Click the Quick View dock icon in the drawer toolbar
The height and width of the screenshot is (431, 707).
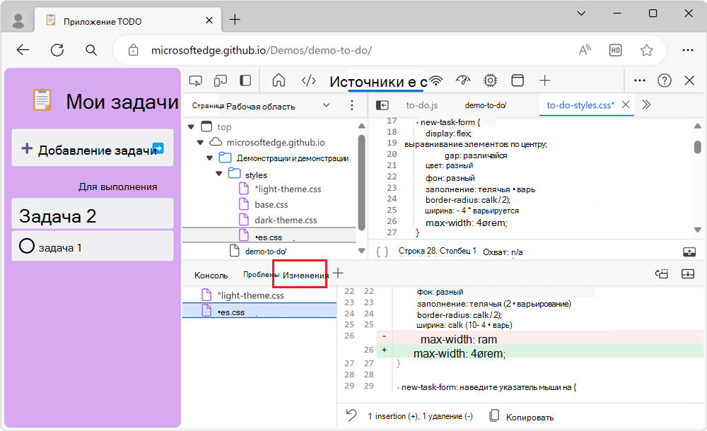662,273
